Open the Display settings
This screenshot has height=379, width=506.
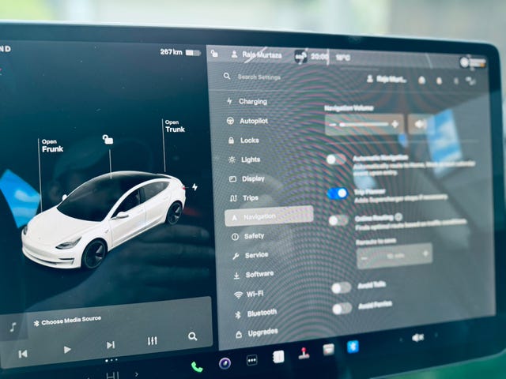point(247,178)
